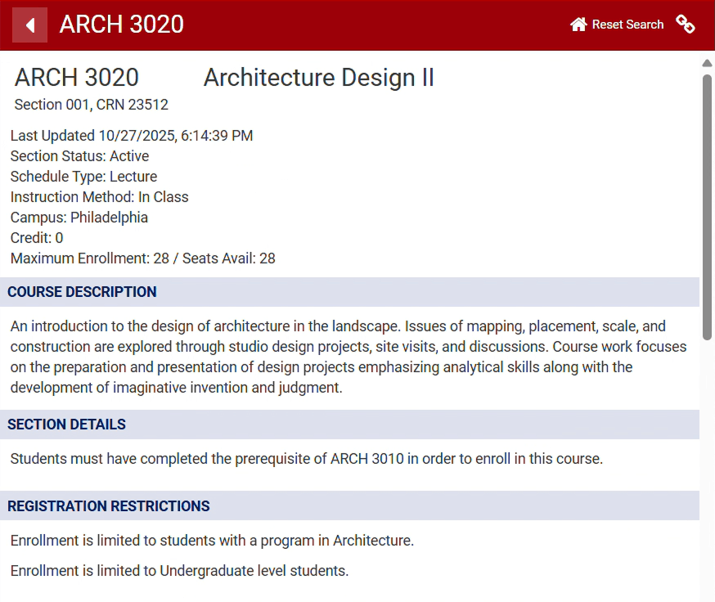The image size is (715, 602).
Task: Select the Architecture Design II course title
Action: tap(319, 78)
